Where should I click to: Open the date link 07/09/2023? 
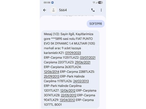point(73,53)
